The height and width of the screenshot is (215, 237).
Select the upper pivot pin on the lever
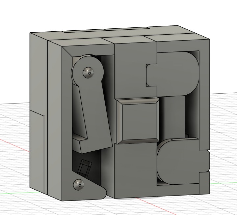click(88, 73)
